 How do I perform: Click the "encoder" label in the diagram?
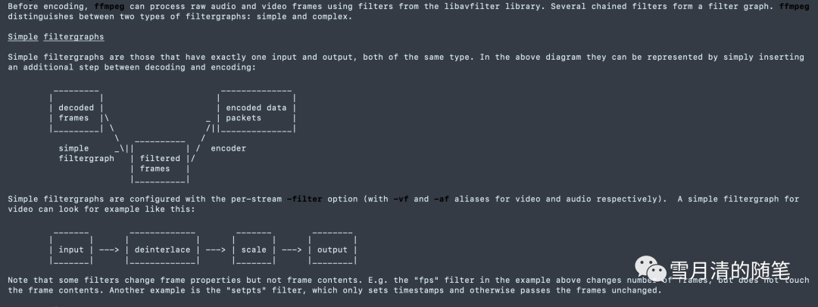[x=228, y=148]
